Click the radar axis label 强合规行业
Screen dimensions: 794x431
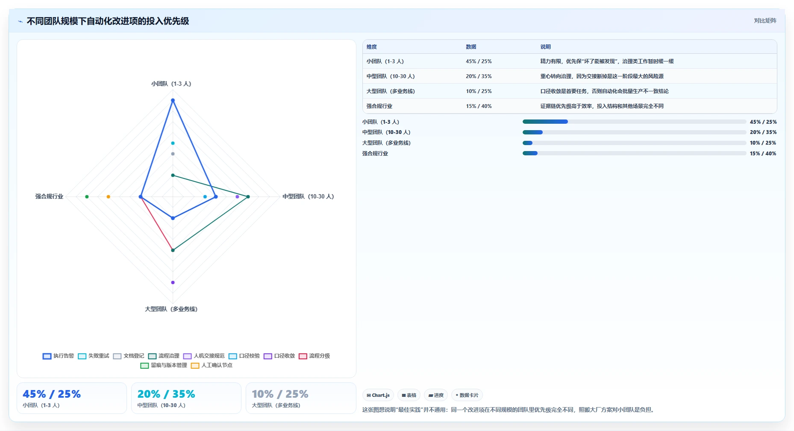[49, 196]
